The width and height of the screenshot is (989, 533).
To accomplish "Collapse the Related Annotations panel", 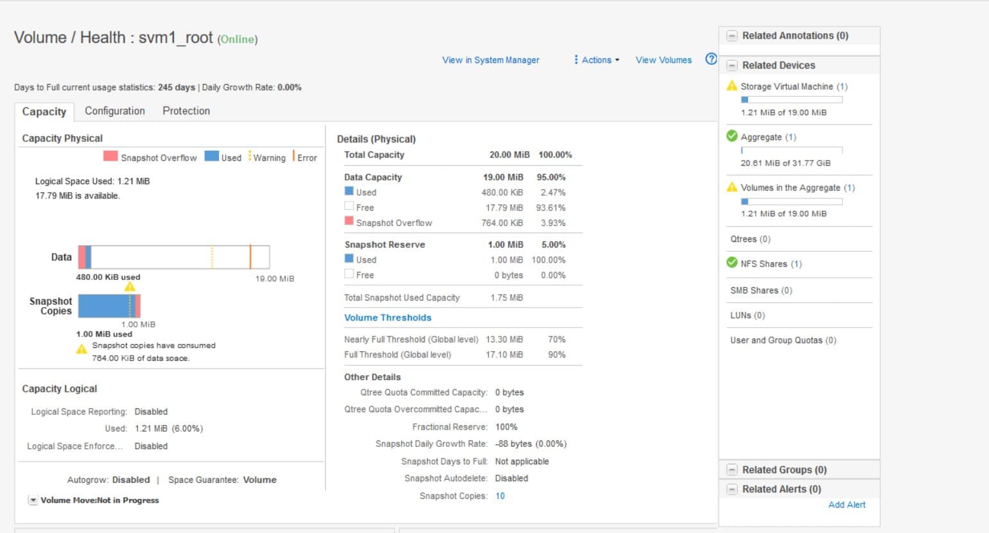I will [731, 36].
